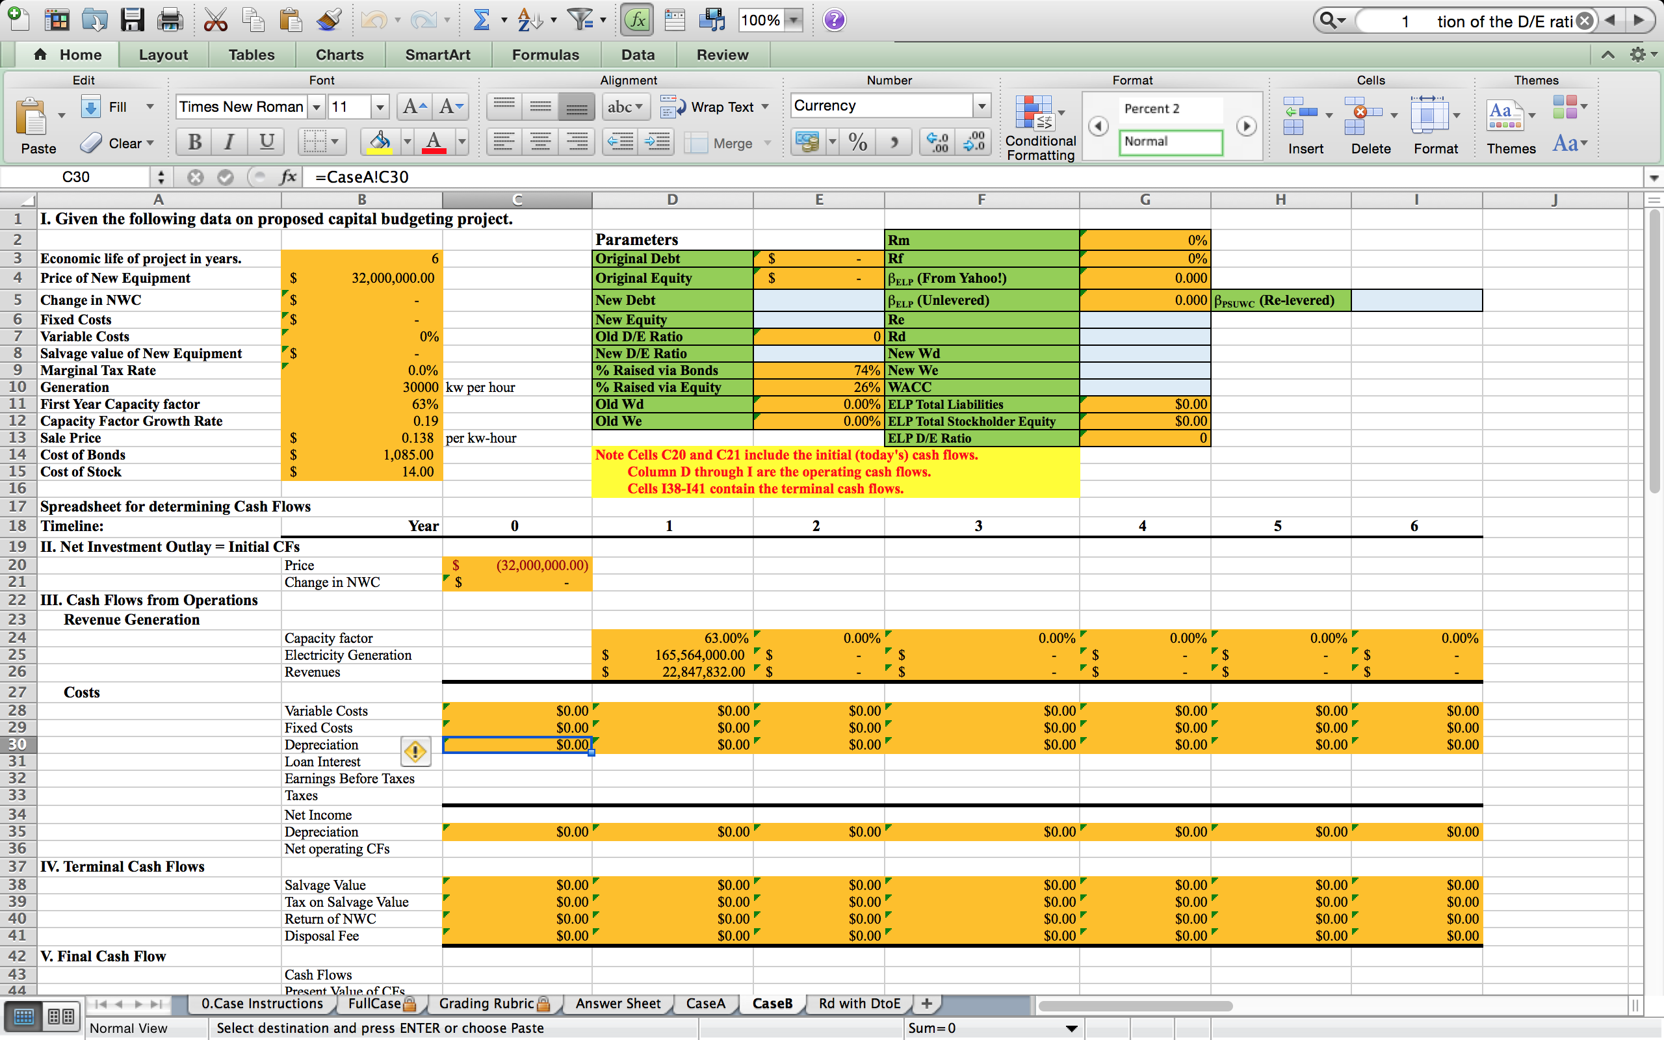Image resolution: width=1664 pixels, height=1040 pixels.
Task: Click the Insert Cells icon
Action: click(x=1302, y=117)
